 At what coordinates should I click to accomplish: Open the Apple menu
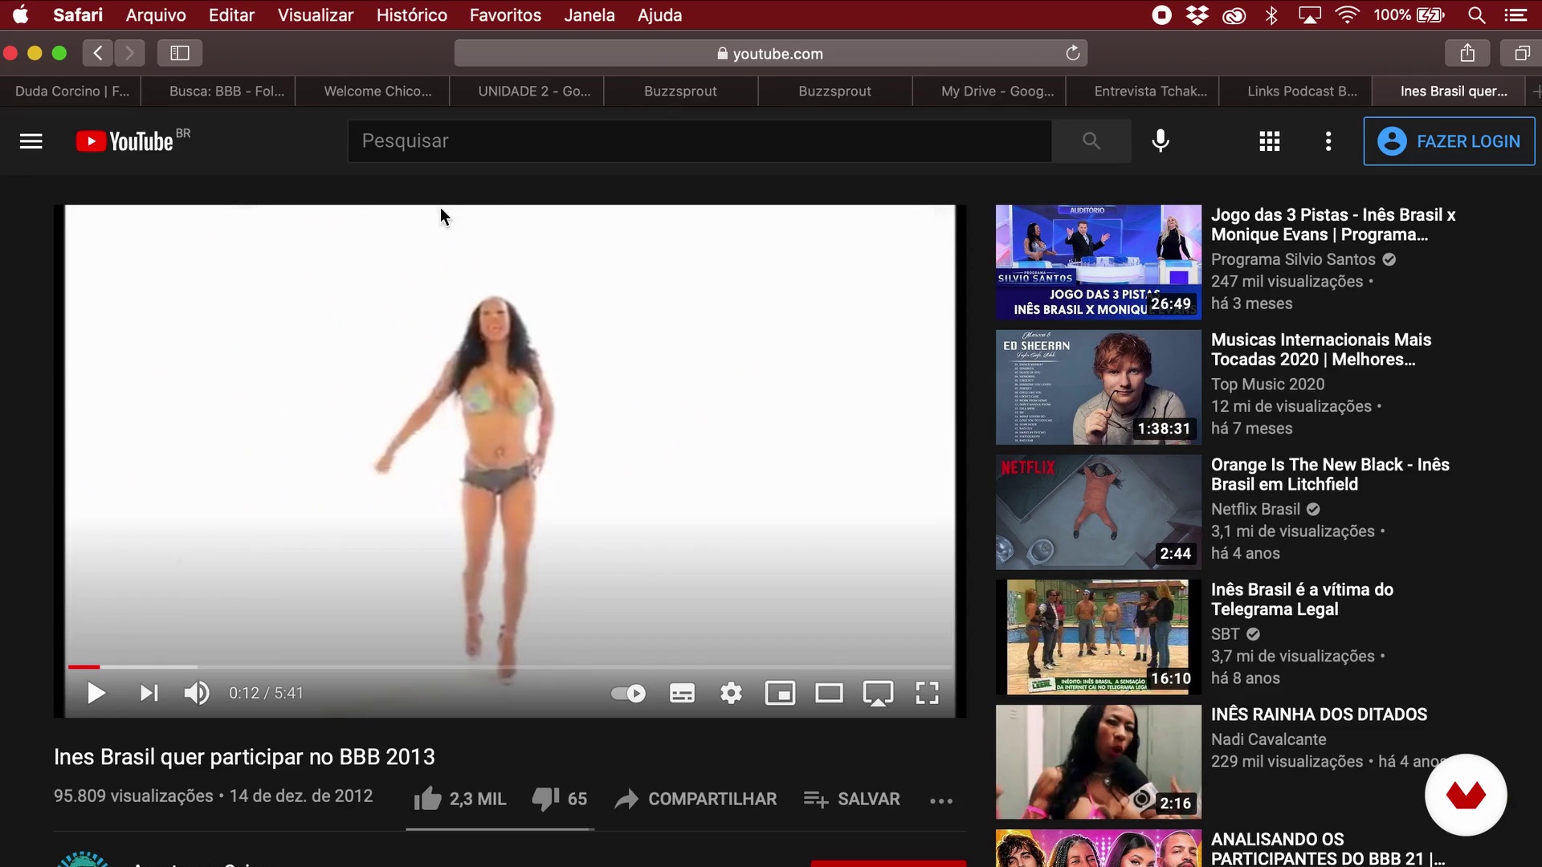[22, 14]
